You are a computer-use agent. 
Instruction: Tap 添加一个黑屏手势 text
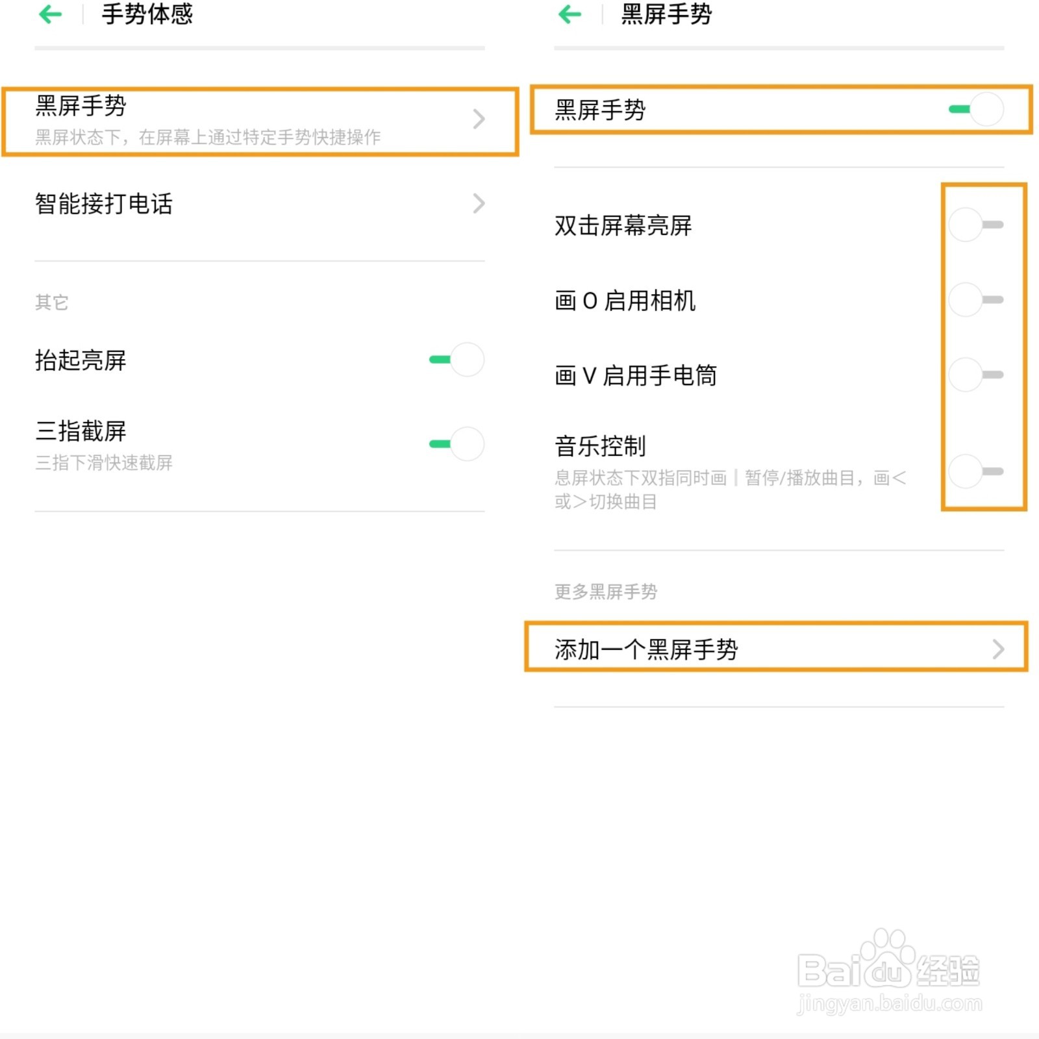pyautogui.click(x=646, y=649)
